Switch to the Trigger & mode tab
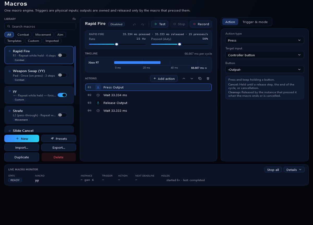Image resolution: width=313 pixels, height=225 pixels. point(255,22)
